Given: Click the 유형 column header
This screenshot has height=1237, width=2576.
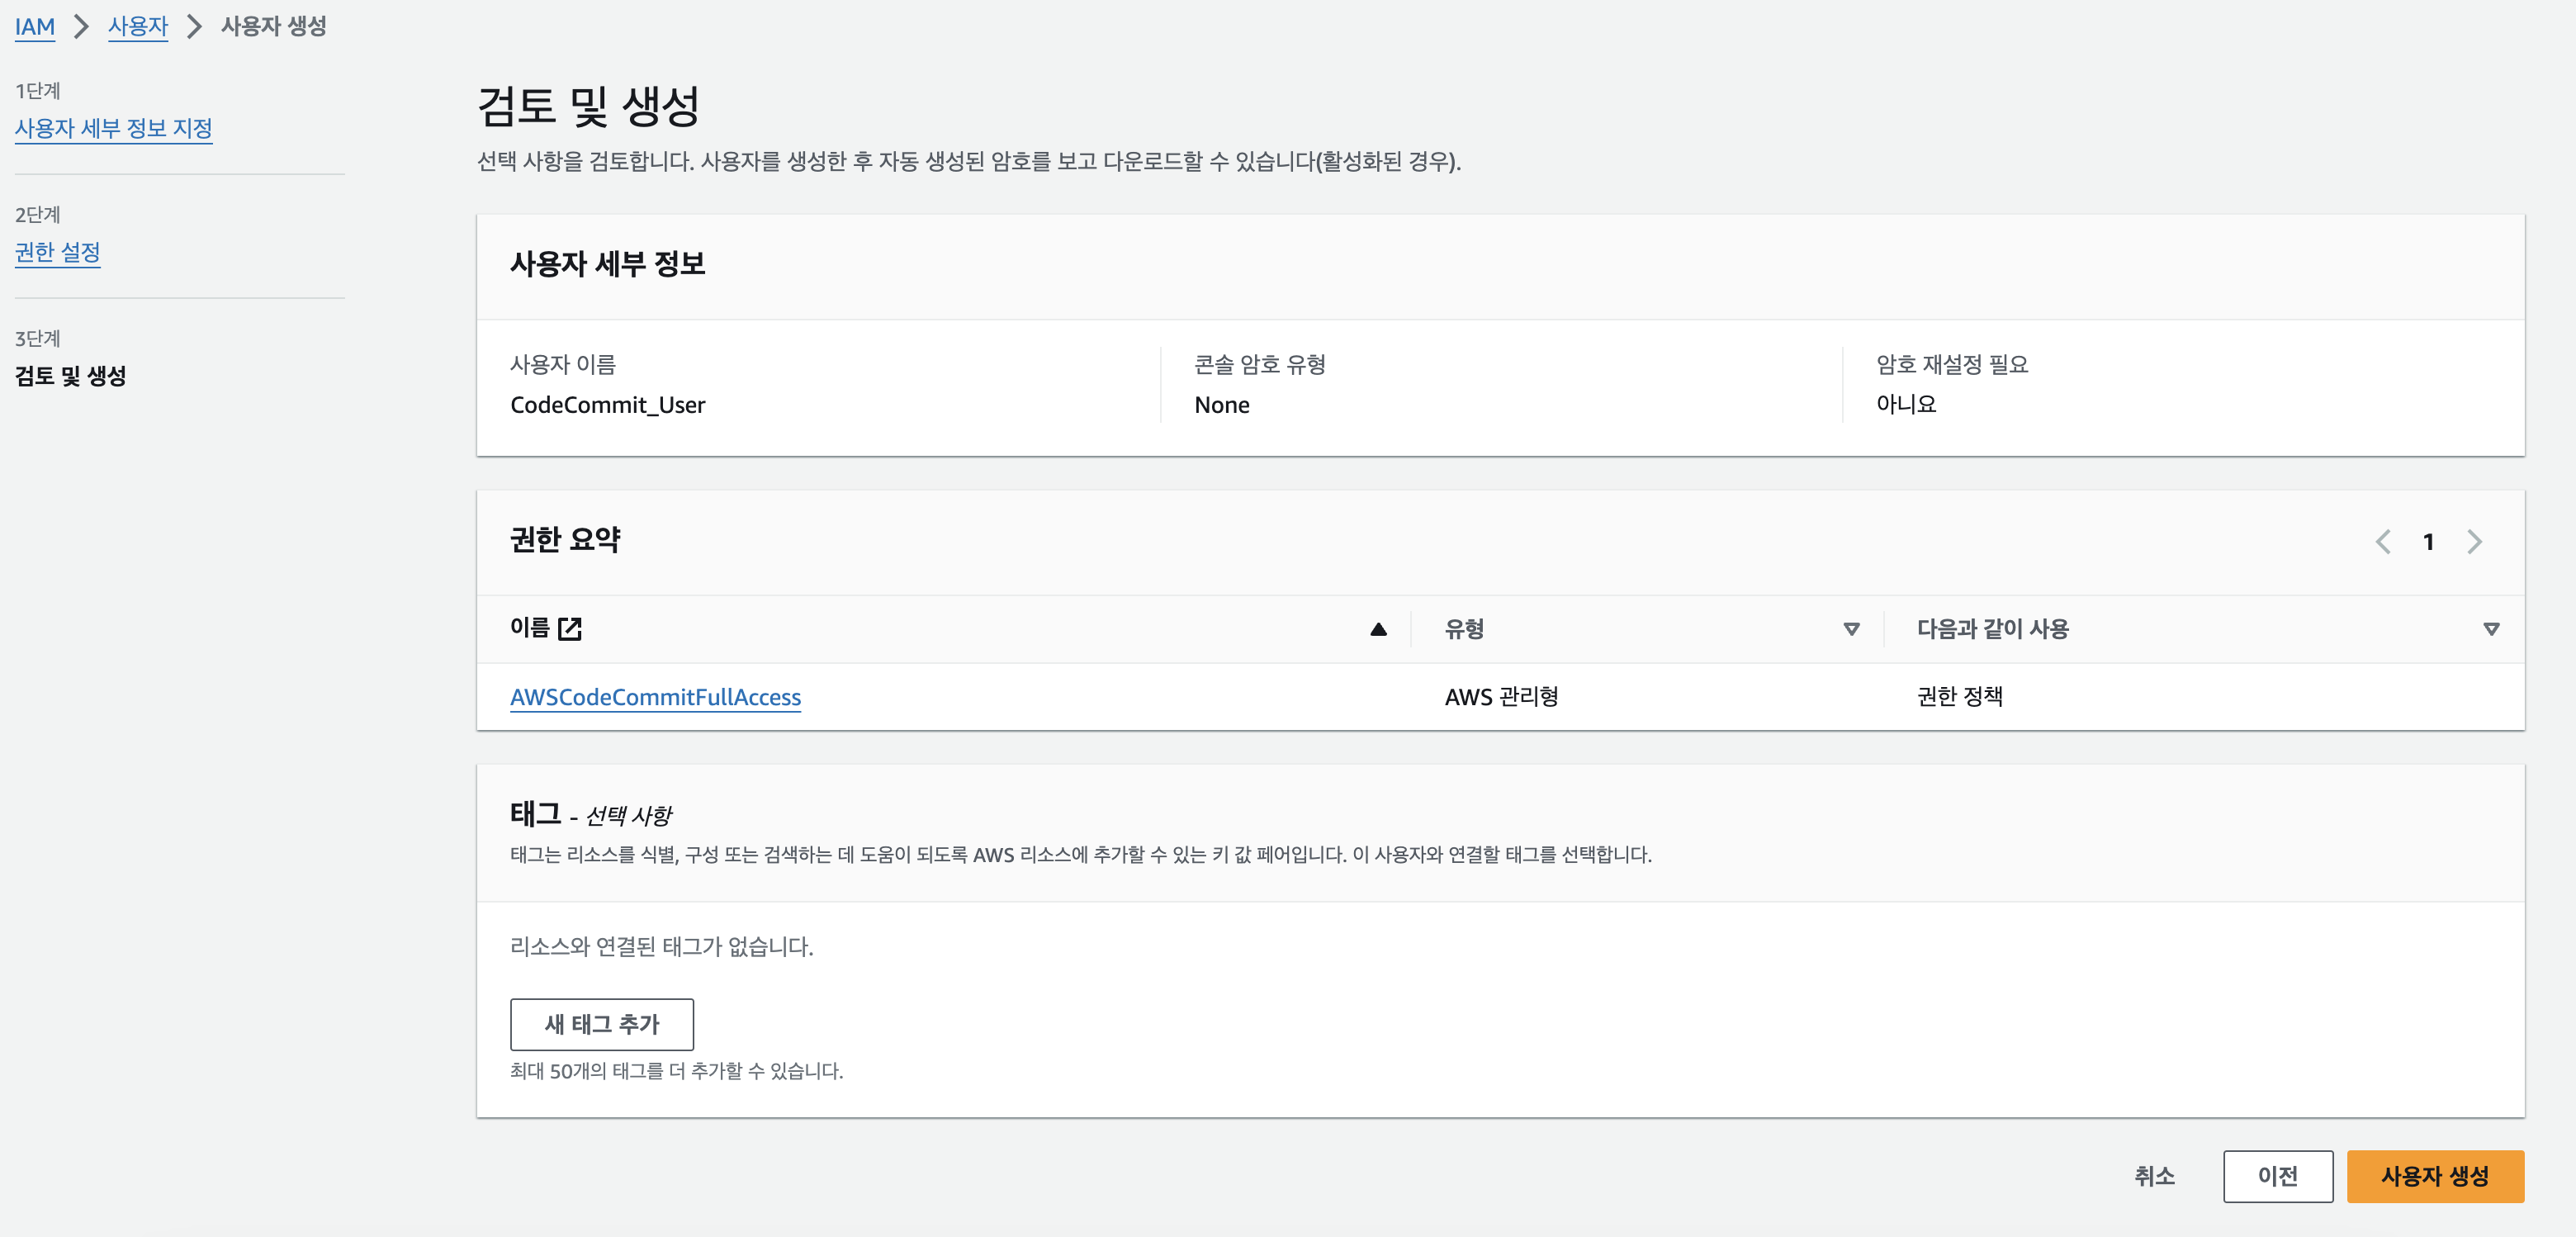Looking at the screenshot, I should (1464, 629).
